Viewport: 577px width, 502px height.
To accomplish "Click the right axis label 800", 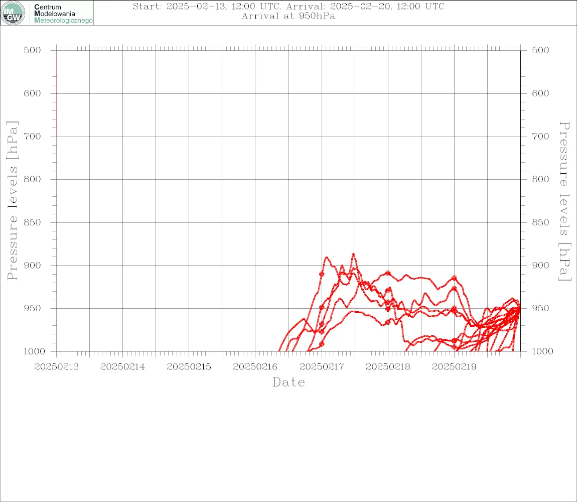I will pyautogui.click(x=540, y=179).
